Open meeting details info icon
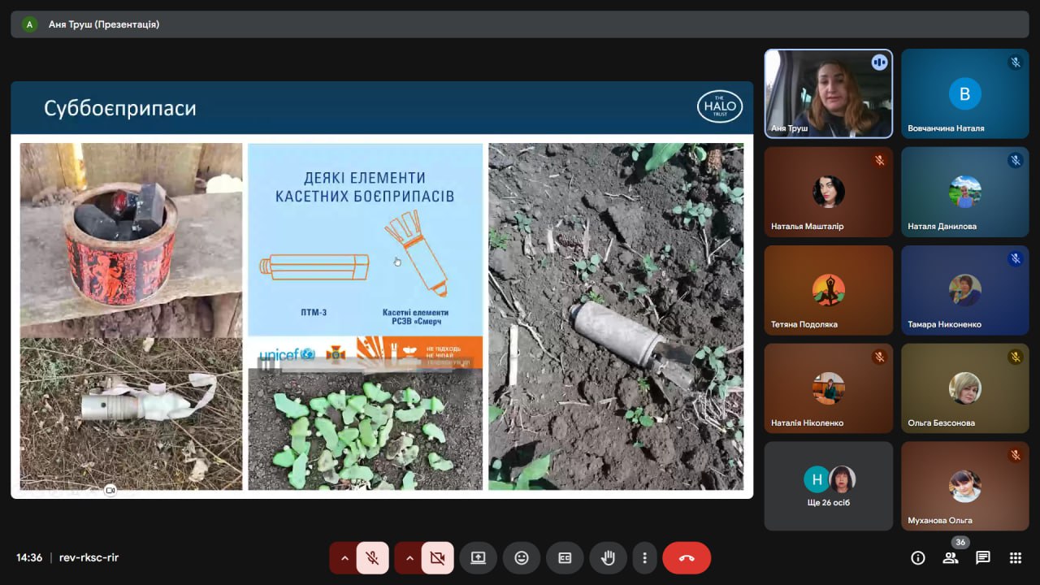Viewport: 1040px width, 585px height. coord(918,557)
